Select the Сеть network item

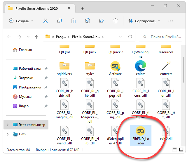point(20,134)
